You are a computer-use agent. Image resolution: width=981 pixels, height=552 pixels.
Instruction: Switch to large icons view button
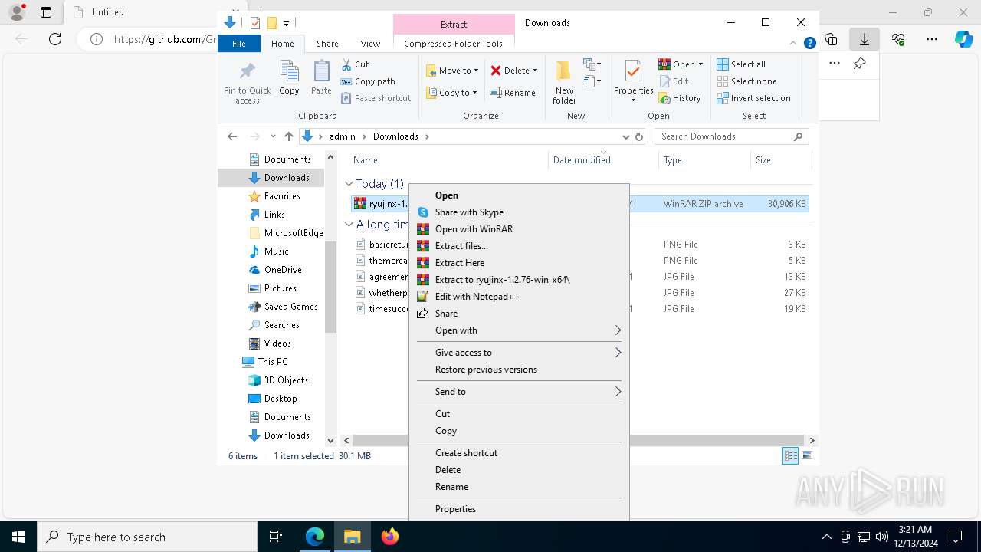806,455
